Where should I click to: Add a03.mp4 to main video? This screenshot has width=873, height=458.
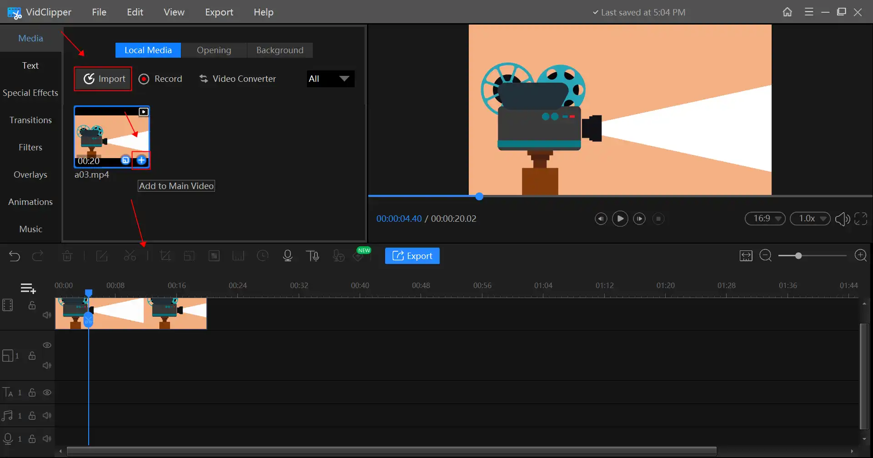pos(141,160)
